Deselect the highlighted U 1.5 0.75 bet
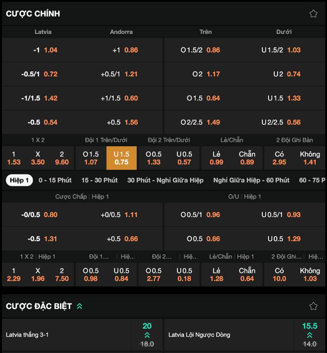Screen dimensions: 327x353 [121, 158]
